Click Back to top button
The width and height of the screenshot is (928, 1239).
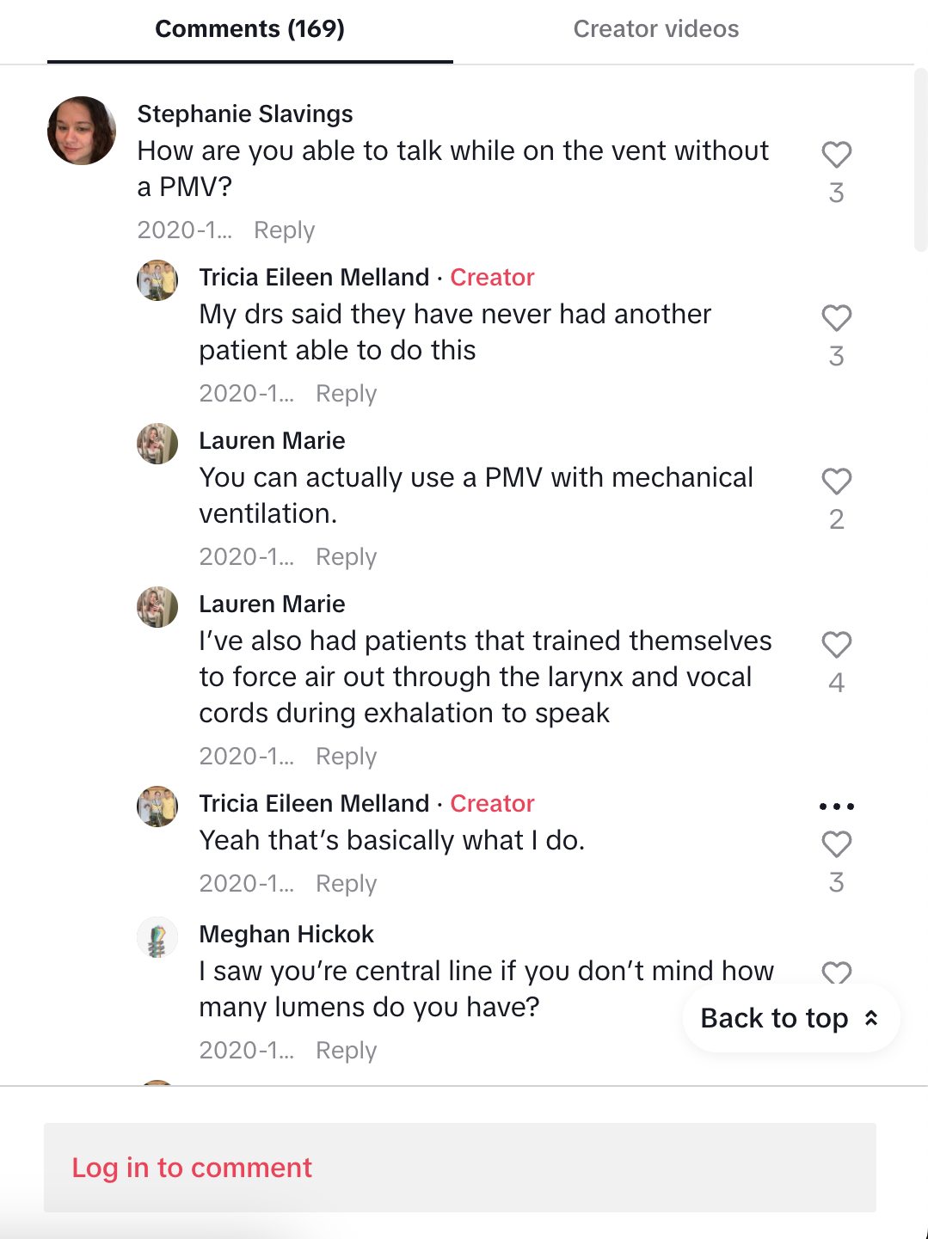click(790, 1018)
